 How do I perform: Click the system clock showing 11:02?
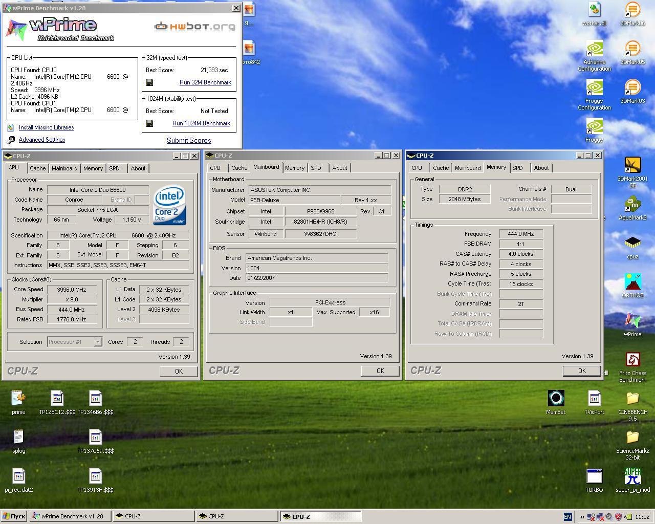point(643,517)
